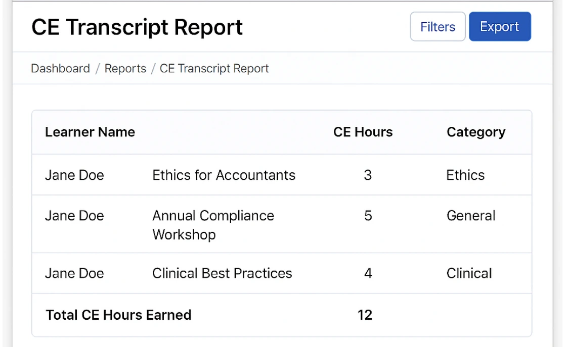Select the CE Transcript Report breadcrumb
This screenshot has width=567, height=347.
(214, 68)
